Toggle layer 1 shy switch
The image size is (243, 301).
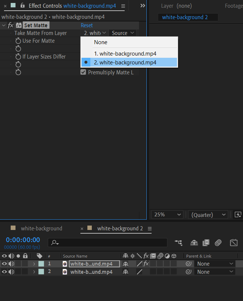(x=125, y=264)
